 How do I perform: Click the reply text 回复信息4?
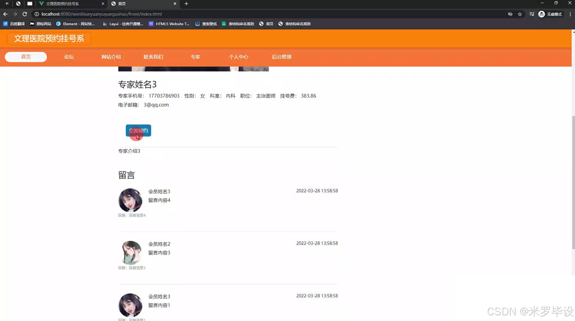click(x=137, y=215)
